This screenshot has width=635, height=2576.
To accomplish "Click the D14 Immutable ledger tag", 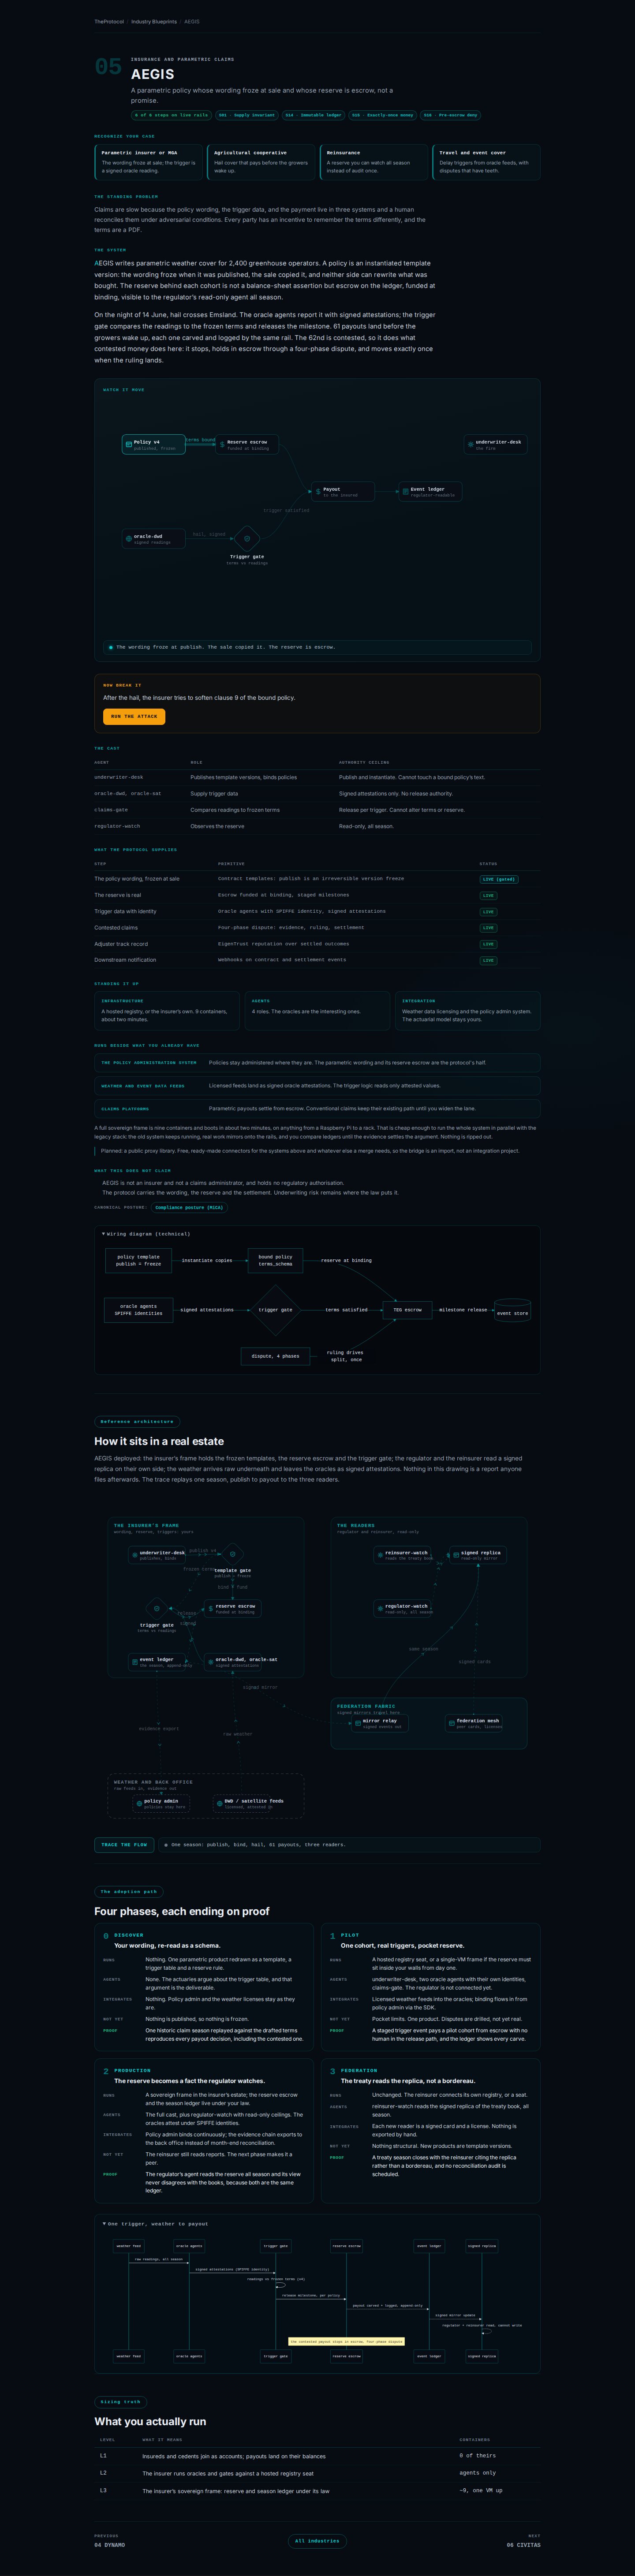I will (x=313, y=115).
